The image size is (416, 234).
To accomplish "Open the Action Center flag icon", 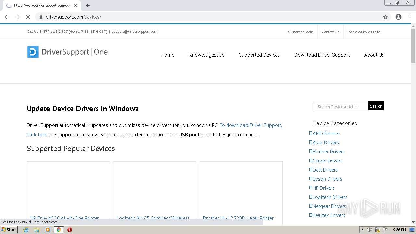I will pyautogui.click(x=384, y=230).
